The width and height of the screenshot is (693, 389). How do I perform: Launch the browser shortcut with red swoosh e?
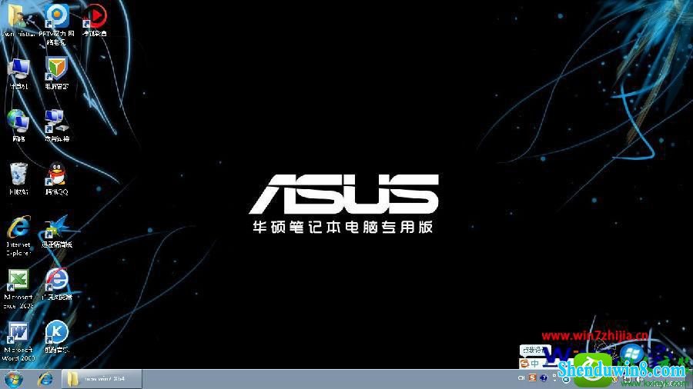(x=56, y=284)
